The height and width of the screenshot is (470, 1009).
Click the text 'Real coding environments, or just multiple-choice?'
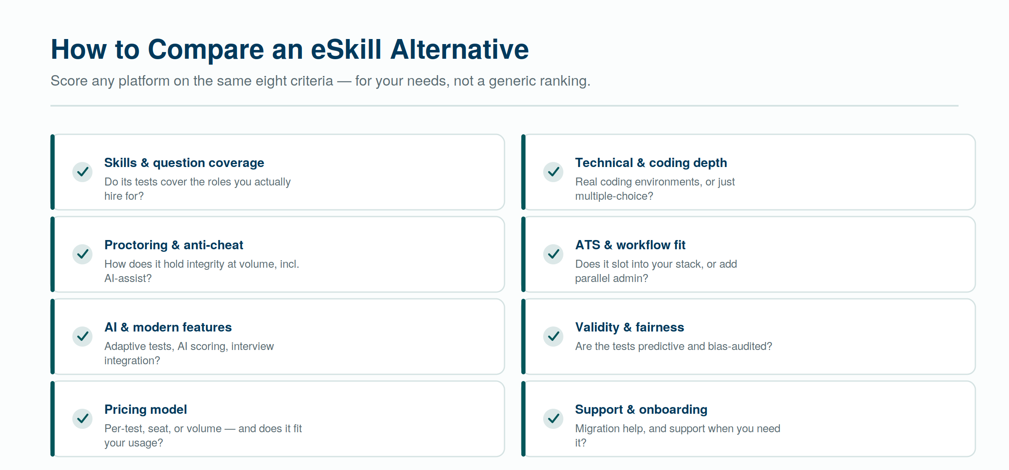point(655,189)
